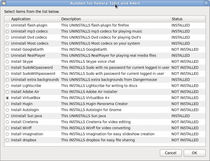Click the 'Install VirtualBox' application name

point(26,98)
